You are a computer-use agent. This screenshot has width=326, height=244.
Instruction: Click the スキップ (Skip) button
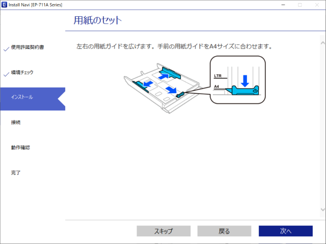coord(164,231)
